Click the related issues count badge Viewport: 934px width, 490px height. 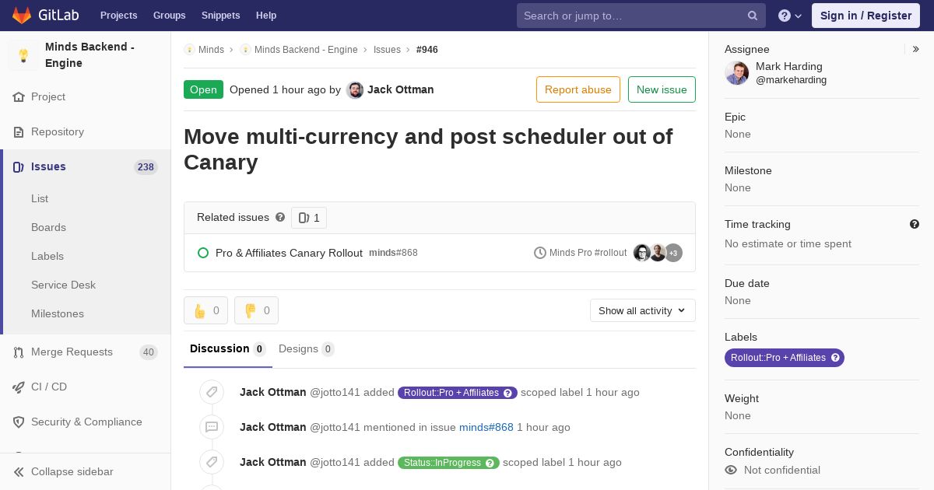(309, 218)
